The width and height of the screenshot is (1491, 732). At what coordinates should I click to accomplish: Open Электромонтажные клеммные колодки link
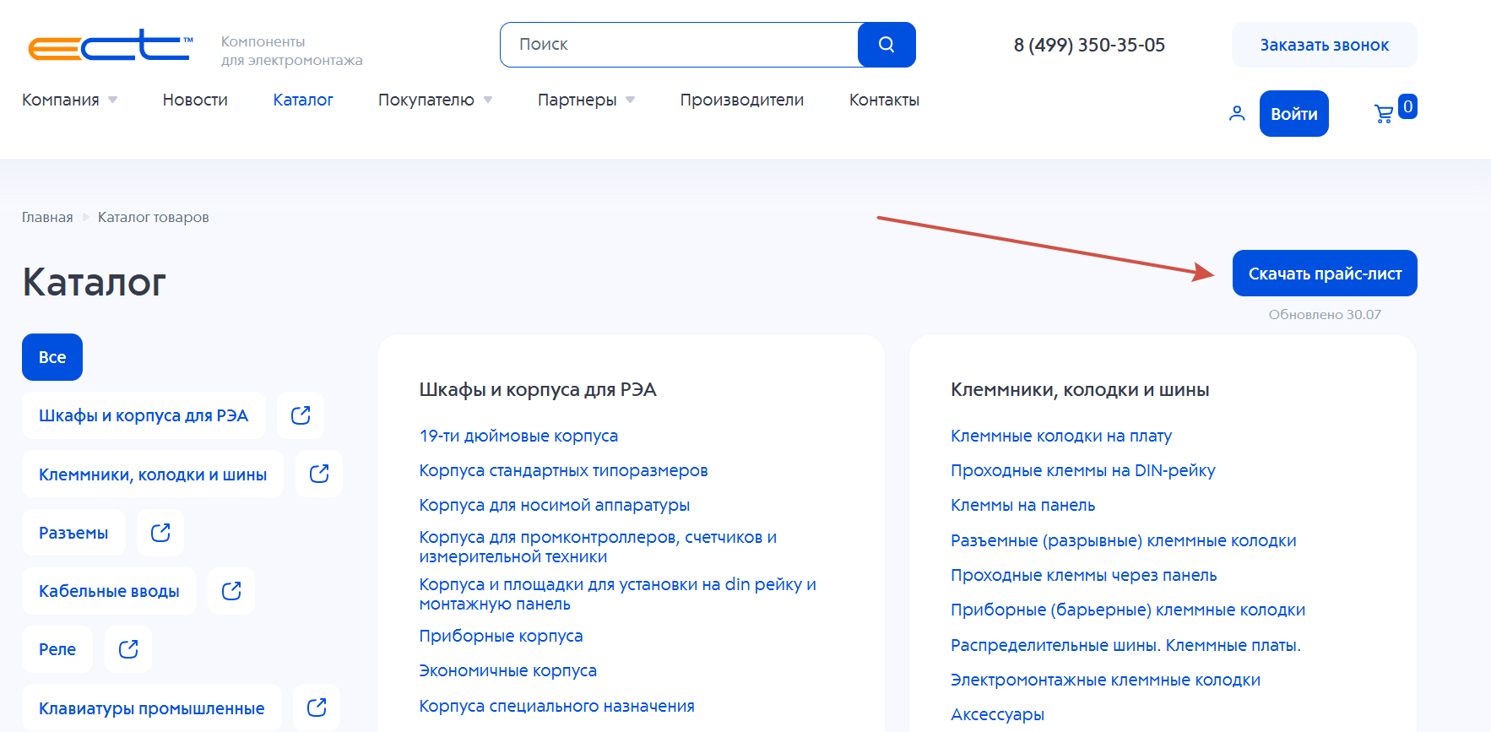[1105, 680]
